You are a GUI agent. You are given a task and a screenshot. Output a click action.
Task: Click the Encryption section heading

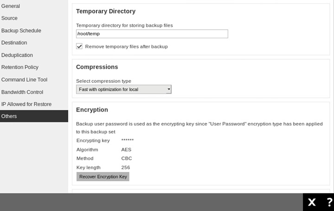click(92, 110)
